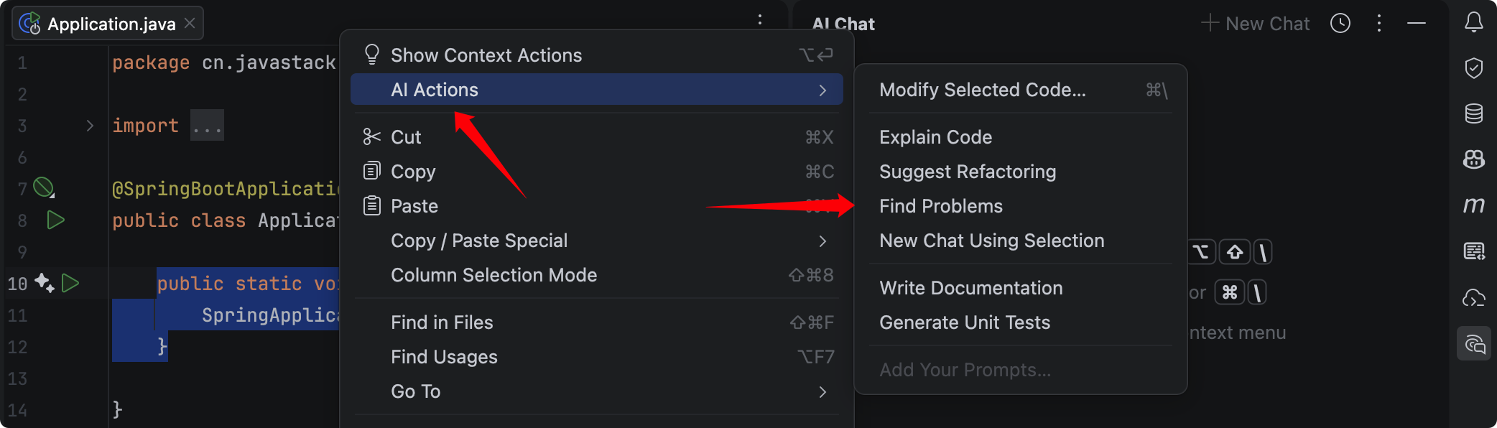Close the Application.java tab
The width and height of the screenshot is (1497, 428).
pyautogui.click(x=190, y=24)
